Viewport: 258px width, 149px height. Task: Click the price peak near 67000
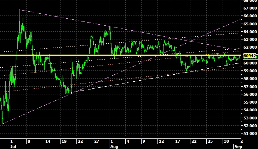19,10
